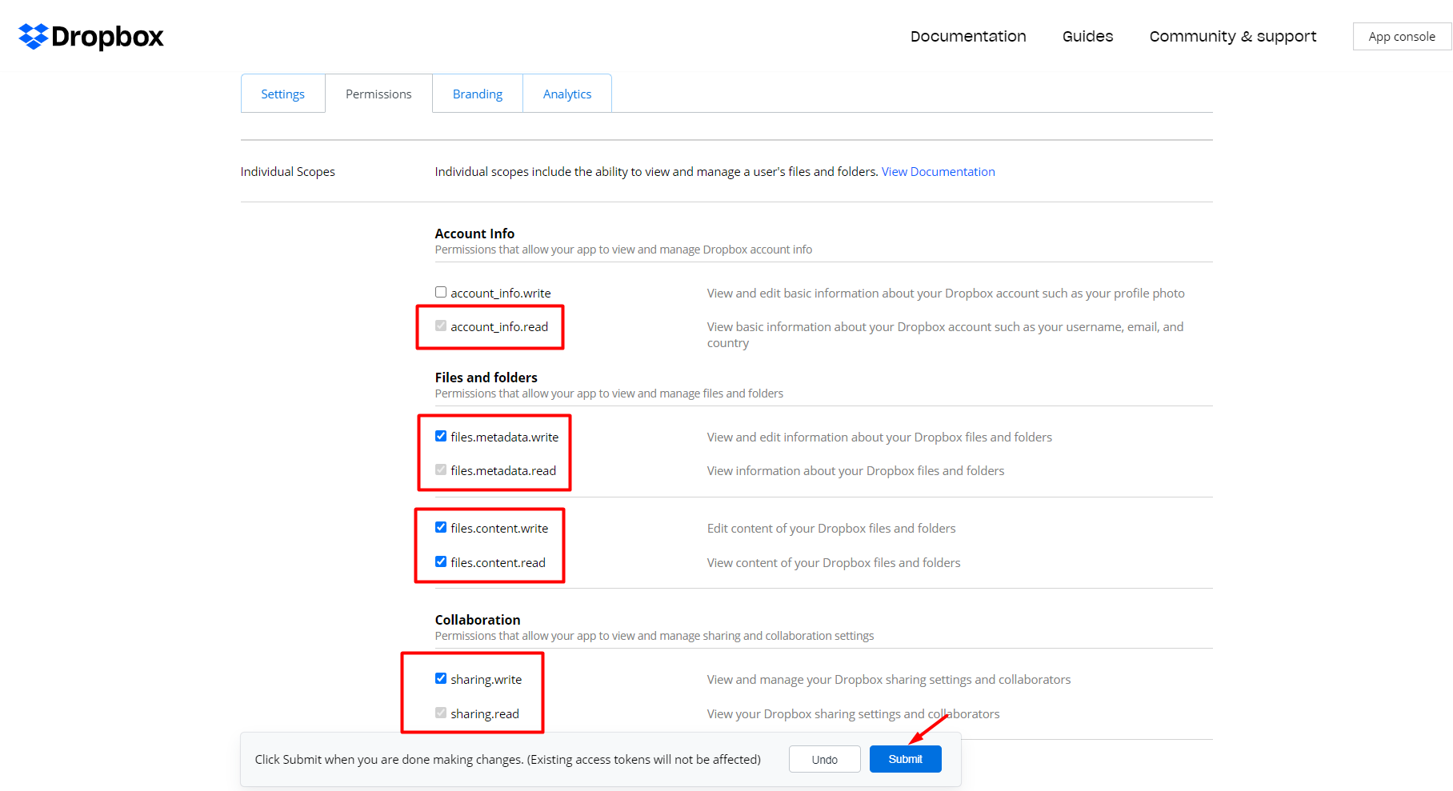Click the Undo button
Image resolution: width=1453 pixels, height=791 pixels.
pos(824,758)
